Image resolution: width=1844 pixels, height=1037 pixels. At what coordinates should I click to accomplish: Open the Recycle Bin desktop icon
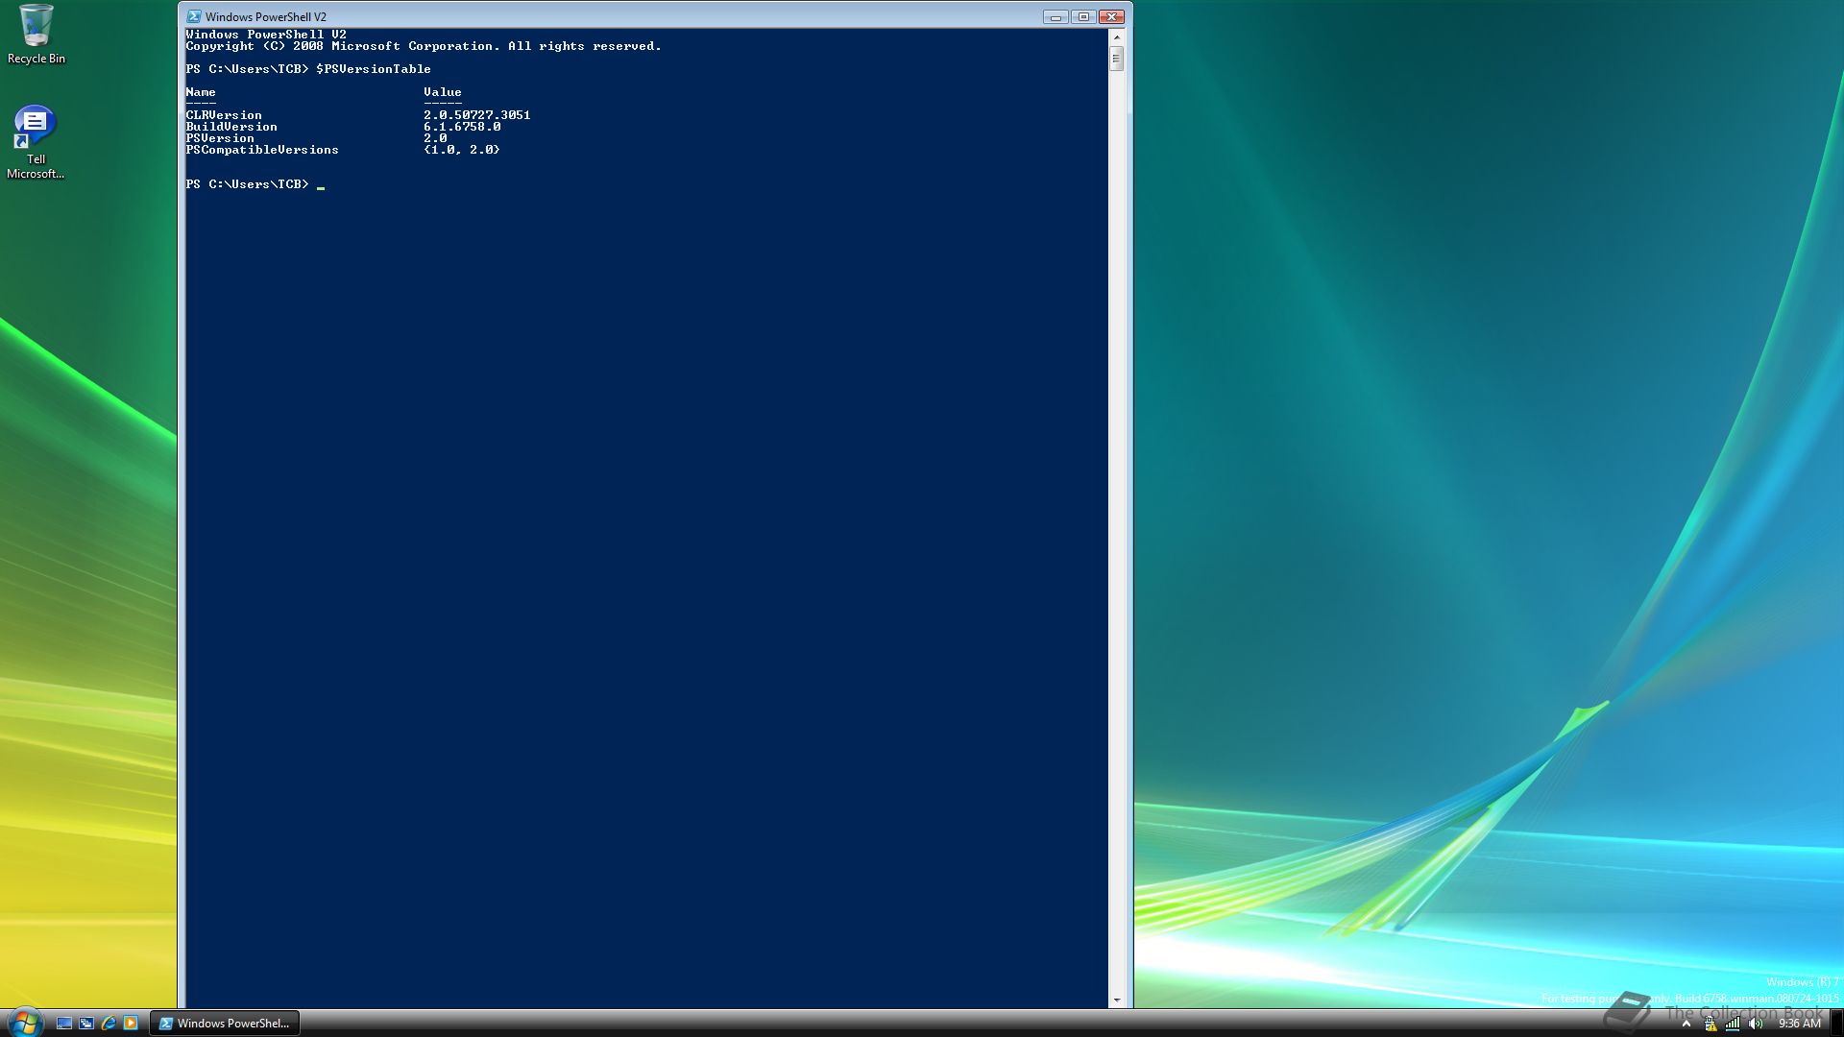pos(36,35)
